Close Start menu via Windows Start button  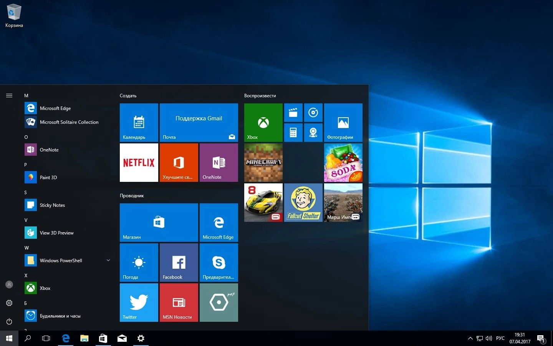tap(9, 338)
